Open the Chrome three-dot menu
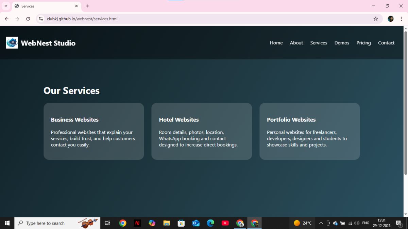 [x=402, y=19]
